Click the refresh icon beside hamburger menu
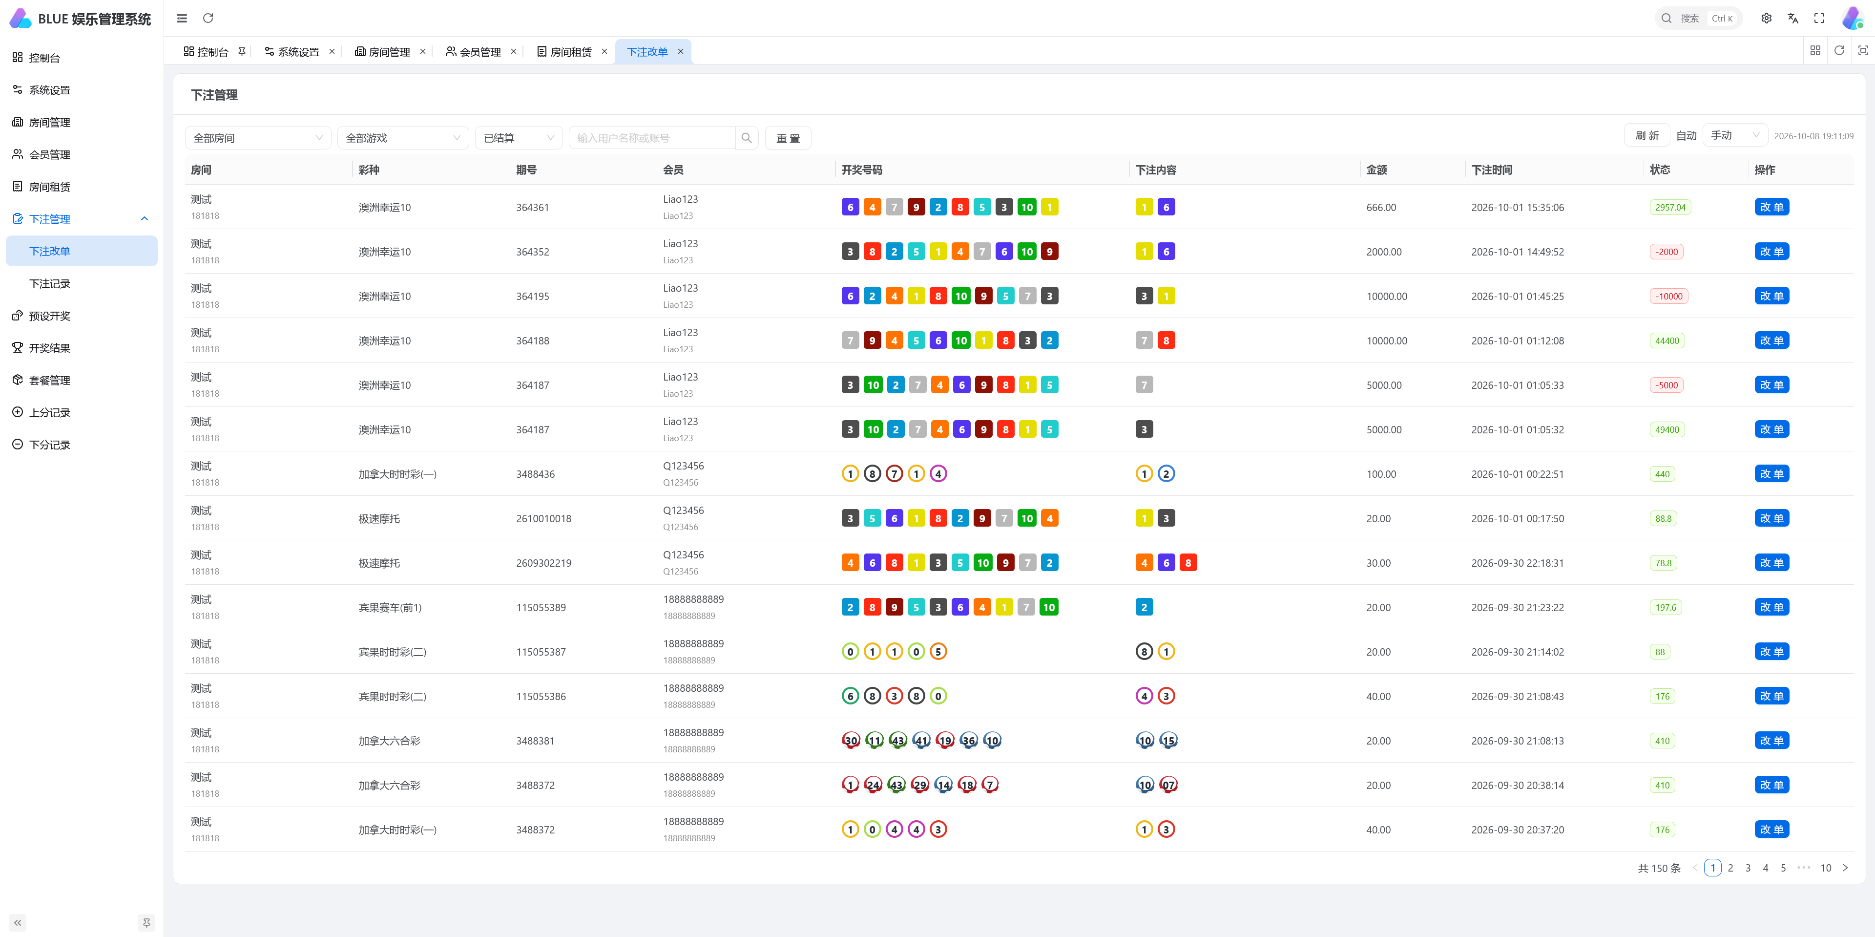 coord(208,18)
